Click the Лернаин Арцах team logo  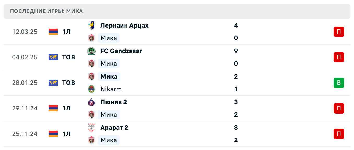pyautogui.click(x=91, y=26)
